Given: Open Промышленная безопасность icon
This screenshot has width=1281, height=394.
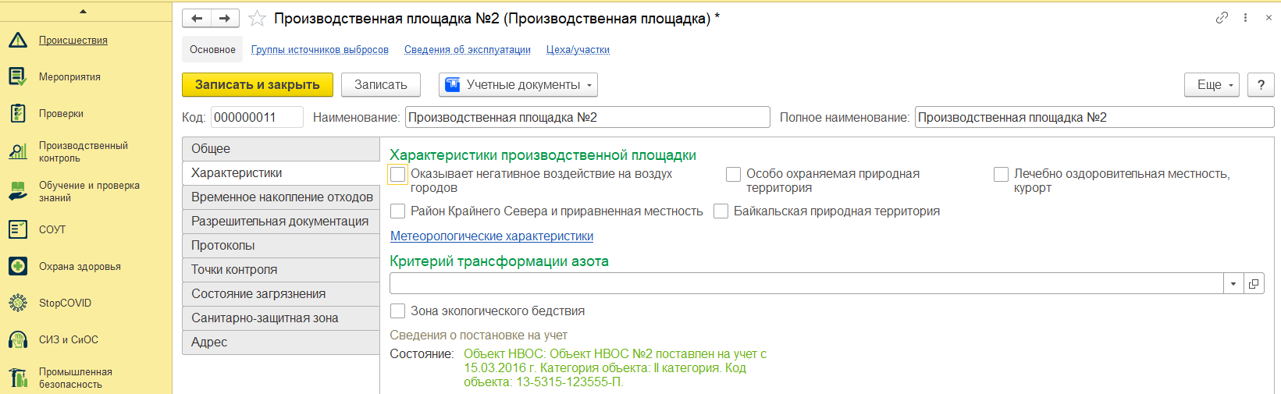Looking at the screenshot, I should tap(18, 378).
